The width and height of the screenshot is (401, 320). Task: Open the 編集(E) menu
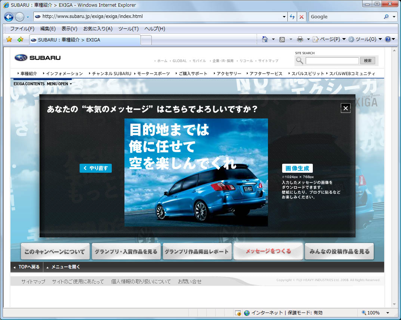click(48, 29)
